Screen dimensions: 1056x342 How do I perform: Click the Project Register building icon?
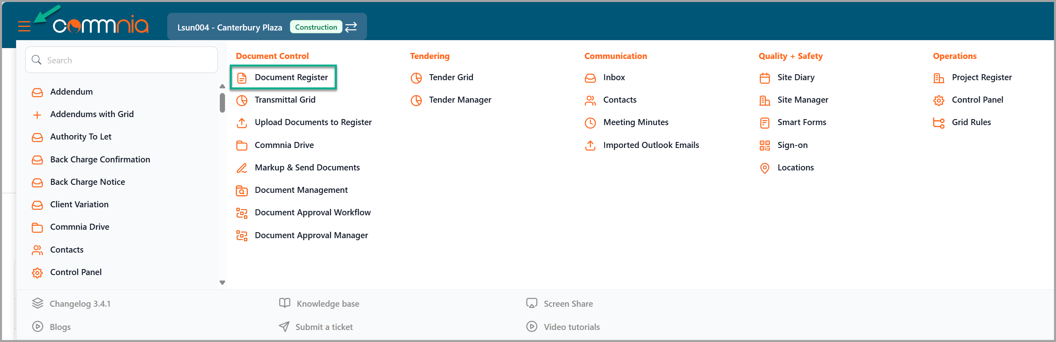coord(939,78)
